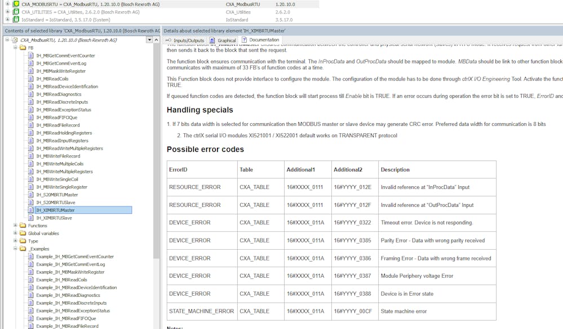
Task: Click the CXA_MODBUSRTU library shield icon
Action: point(16,4)
